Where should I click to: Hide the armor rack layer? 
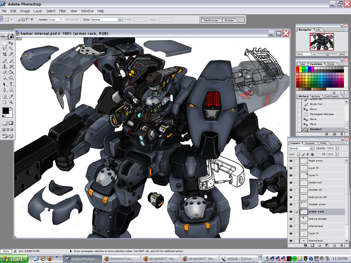tap(291, 212)
